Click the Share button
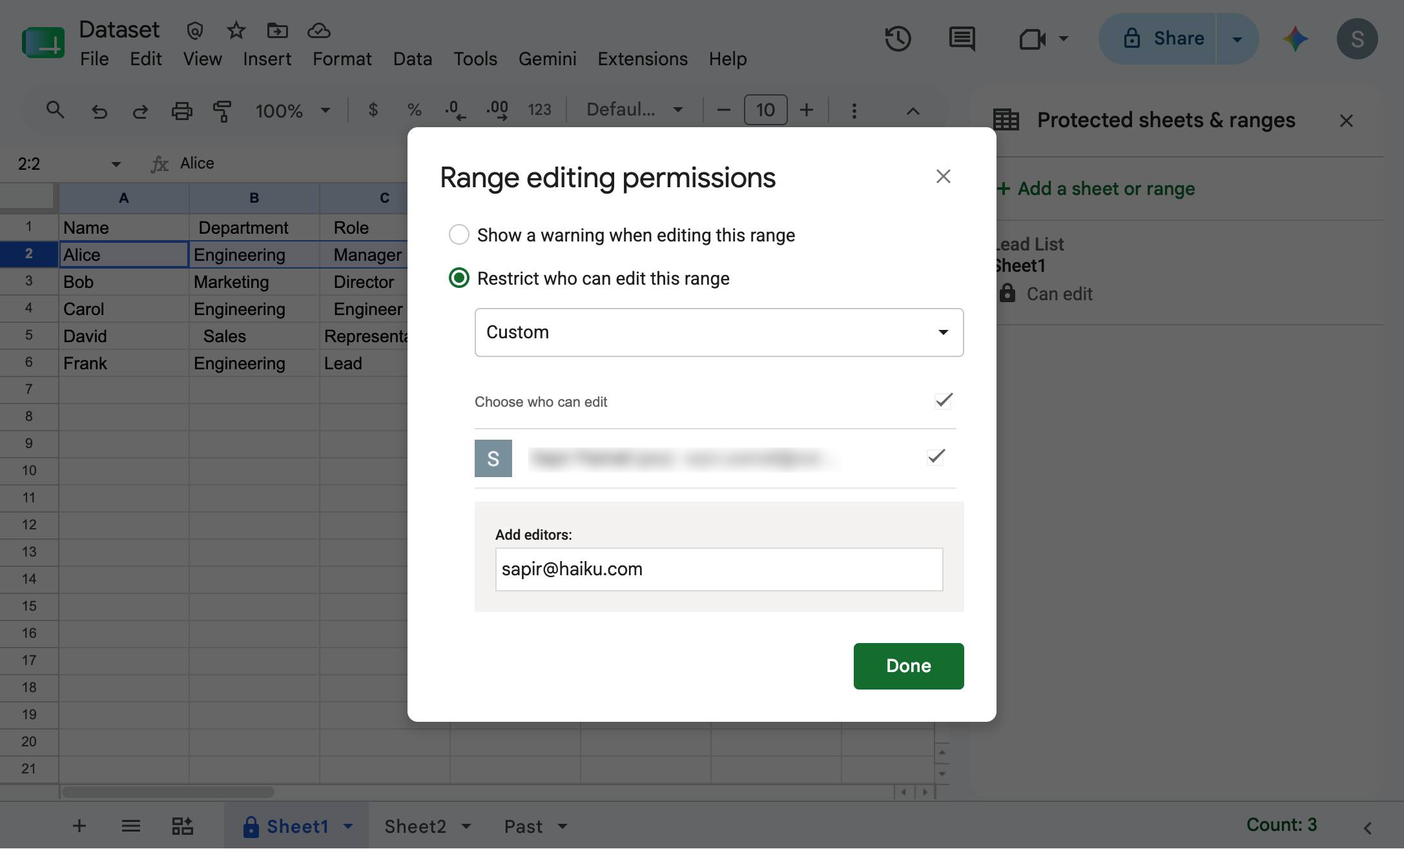This screenshot has width=1404, height=849. pyautogui.click(x=1158, y=39)
